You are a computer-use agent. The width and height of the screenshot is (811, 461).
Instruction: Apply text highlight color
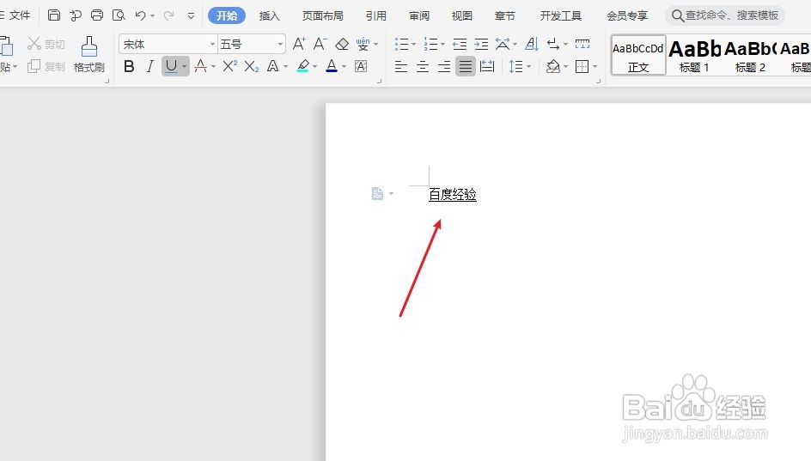pyautogui.click(x=303, y=66)
